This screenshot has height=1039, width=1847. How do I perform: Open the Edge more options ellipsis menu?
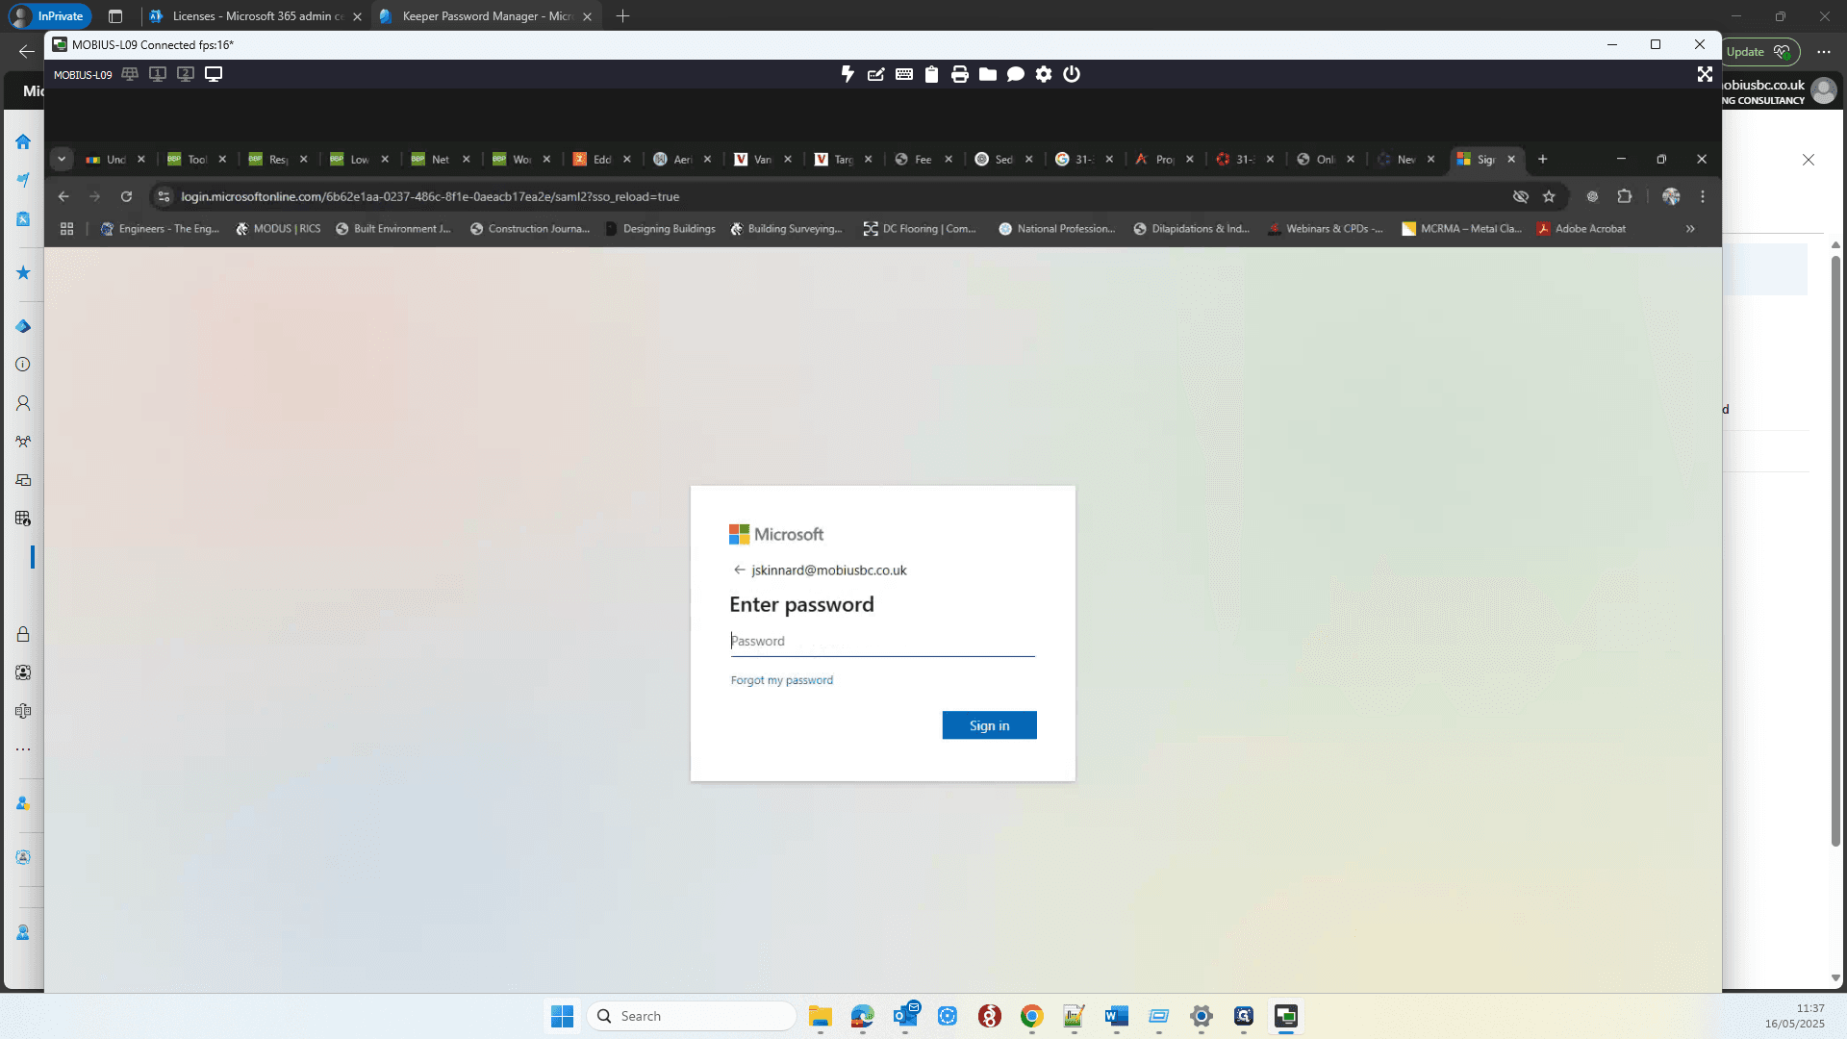pyautogui.click(x=1824, y=52)
